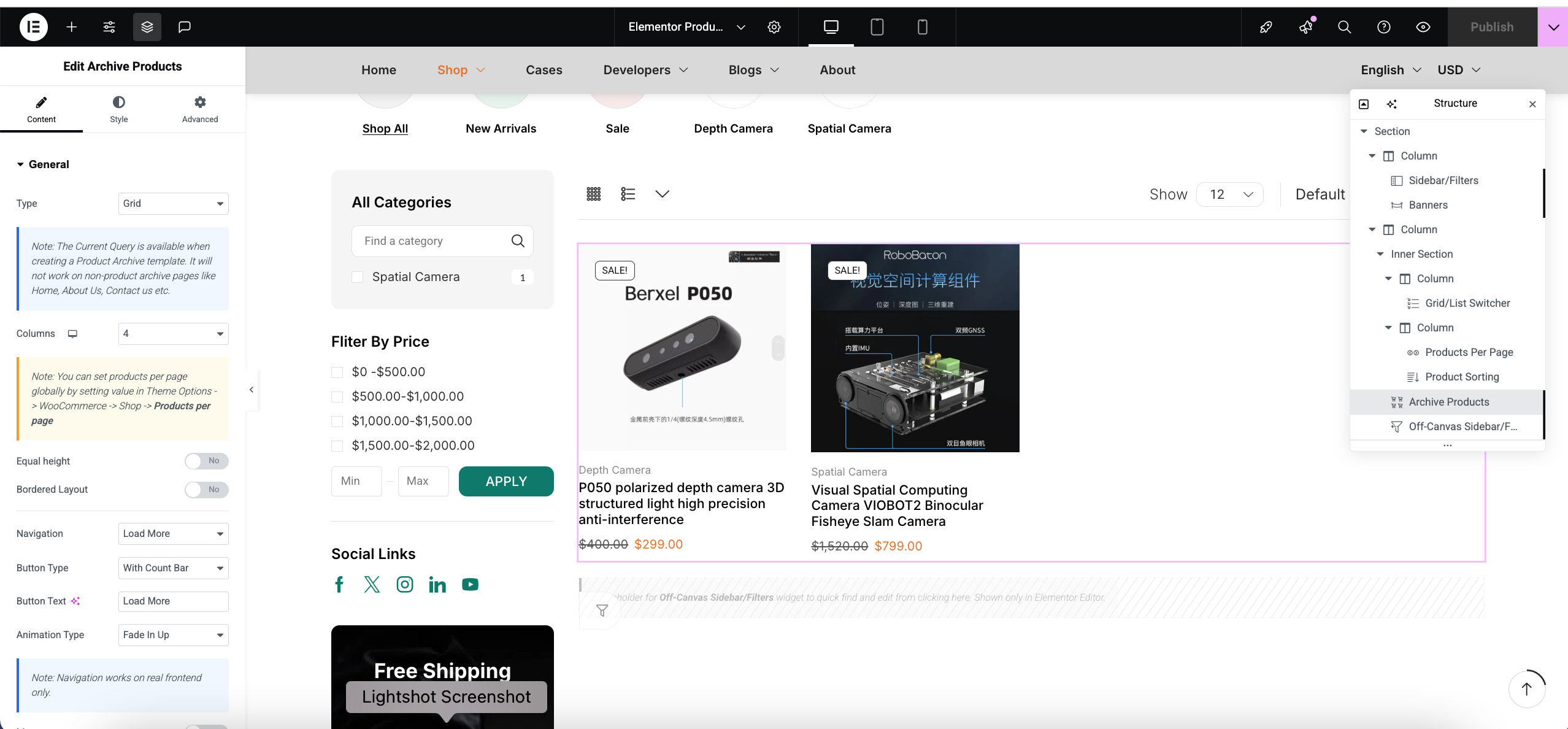Open the Help question mark icon

click(1384, 27)
